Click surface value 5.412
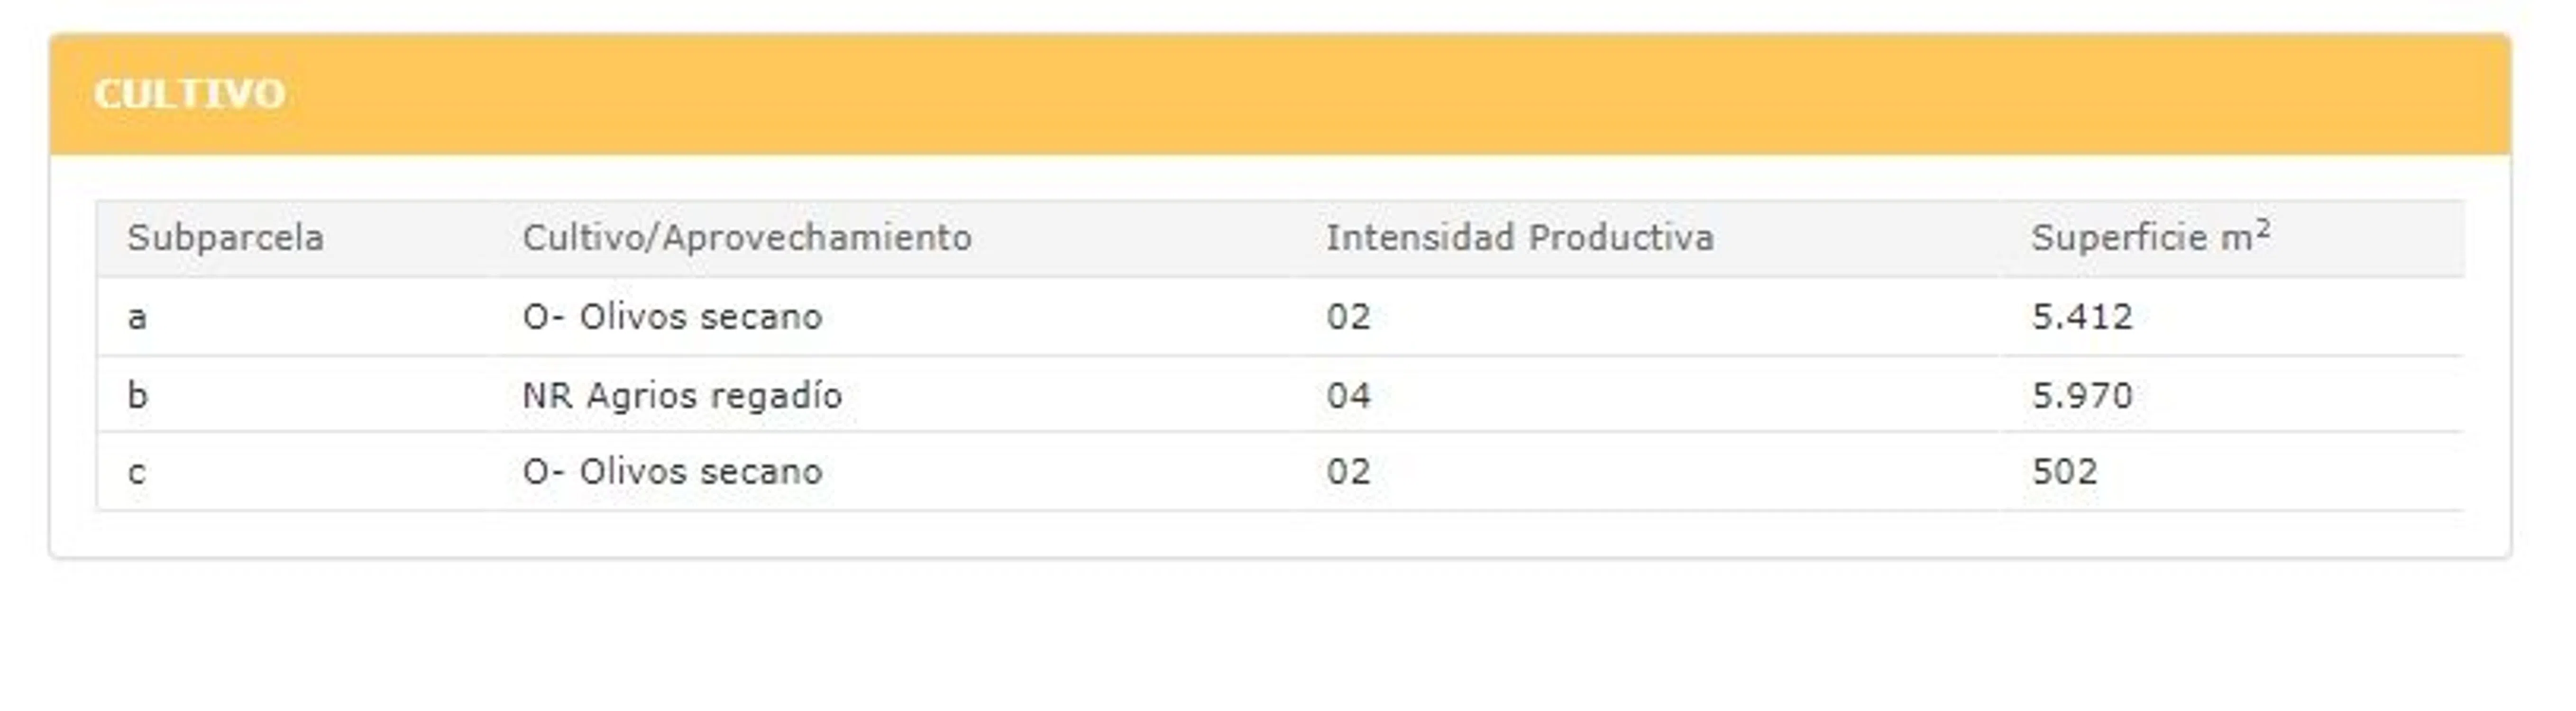The width and height of the screenshot is (2576, 711). click(2082, 317)
